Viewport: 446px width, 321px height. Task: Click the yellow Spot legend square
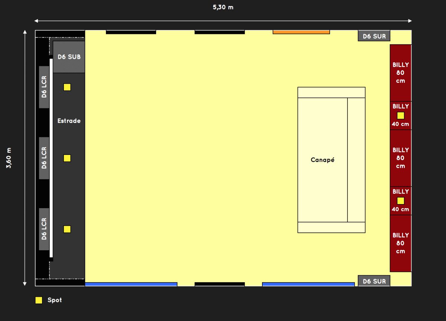39,300
